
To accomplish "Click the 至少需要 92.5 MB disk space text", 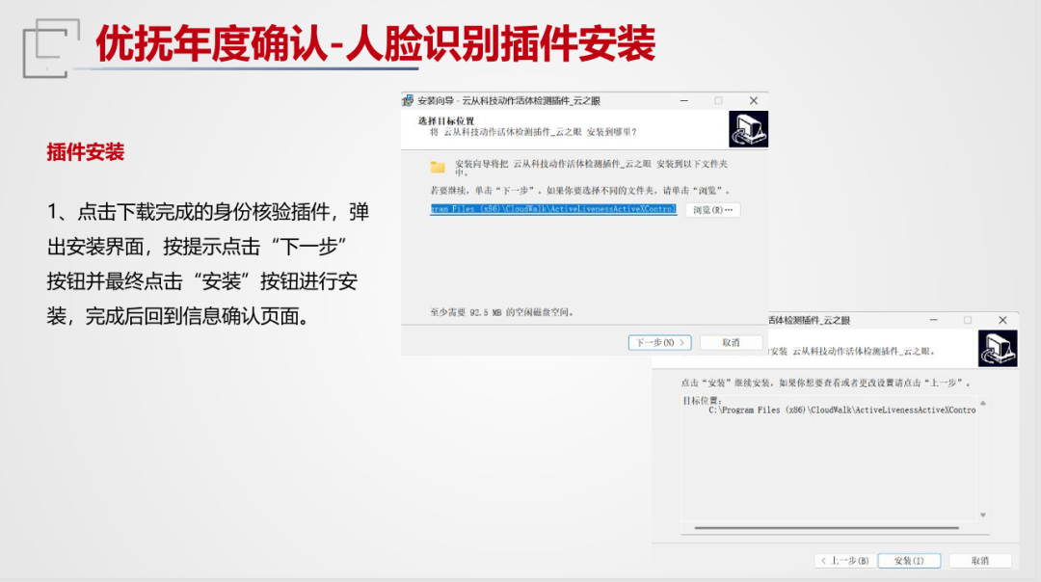I will [x=501, y=312].
